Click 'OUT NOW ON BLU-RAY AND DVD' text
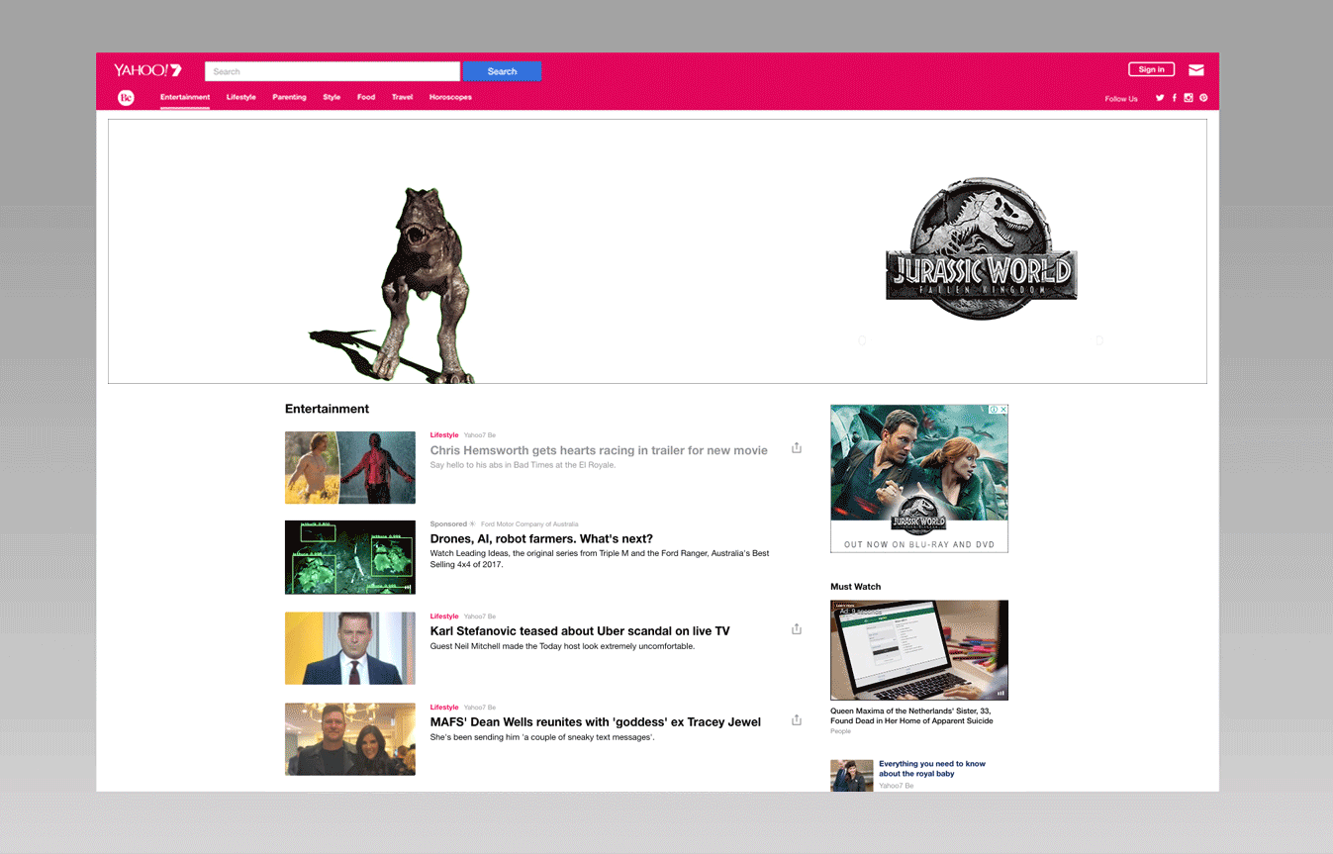The height and width of the screenshot is (854, 1333). point(919,544)
